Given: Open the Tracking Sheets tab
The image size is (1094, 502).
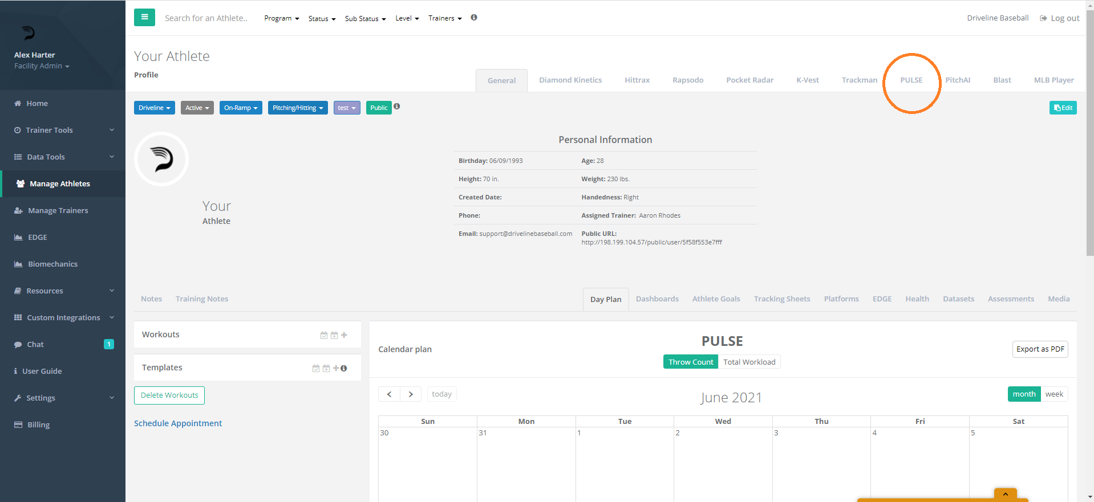Looking at the screenshot, I should coord(782,299).
